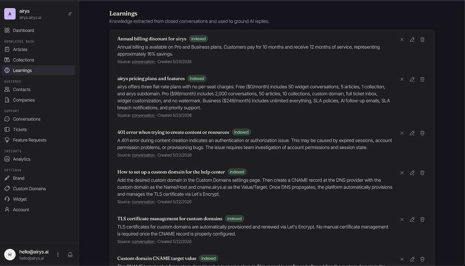The height and width of the screenshot is (266, 465).
Task: Go to Widget settings
Action: [x=38, y=199]
